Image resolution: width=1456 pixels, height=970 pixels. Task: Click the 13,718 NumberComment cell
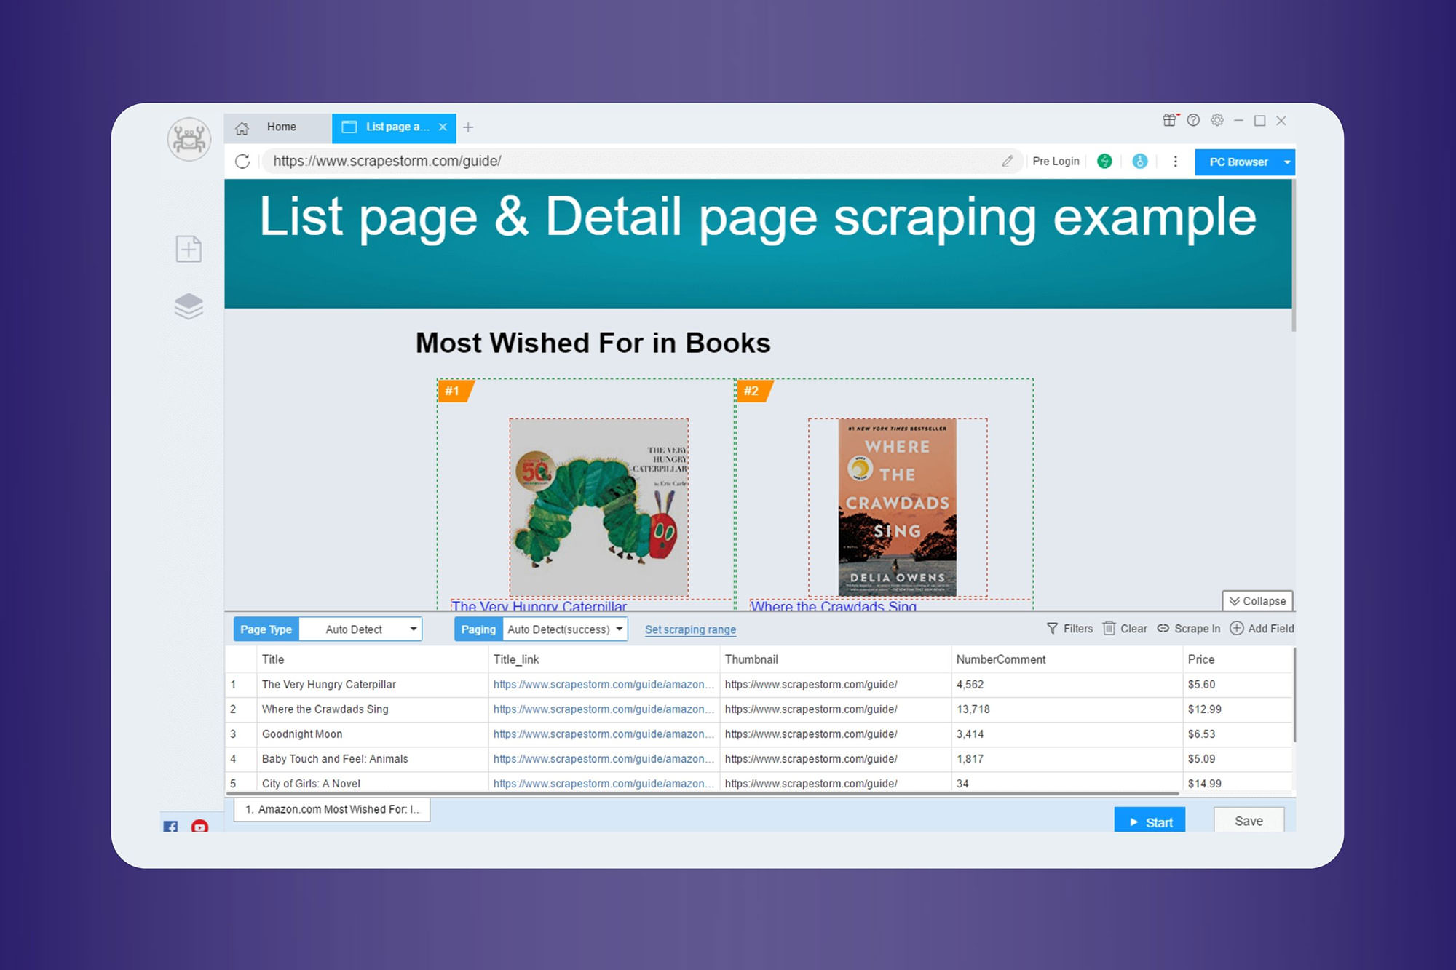pyautogui.click(x=1066, y=709)
